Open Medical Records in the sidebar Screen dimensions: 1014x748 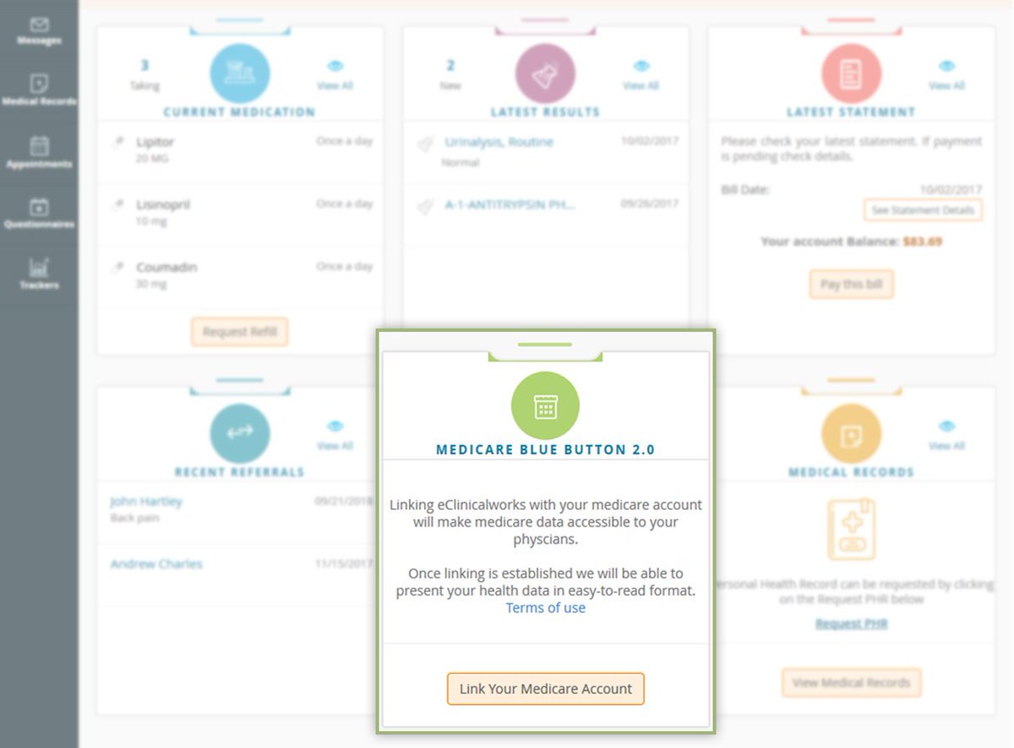(x=39, y=90)
